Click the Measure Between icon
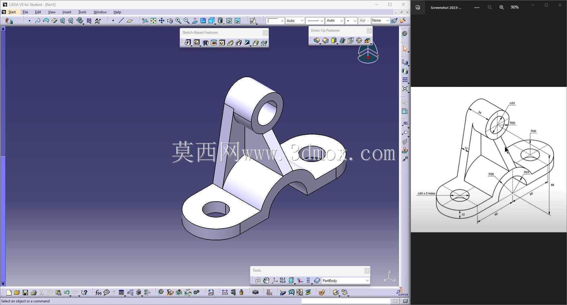This screenshot has height=305, width=567. [x=225, y=293]
